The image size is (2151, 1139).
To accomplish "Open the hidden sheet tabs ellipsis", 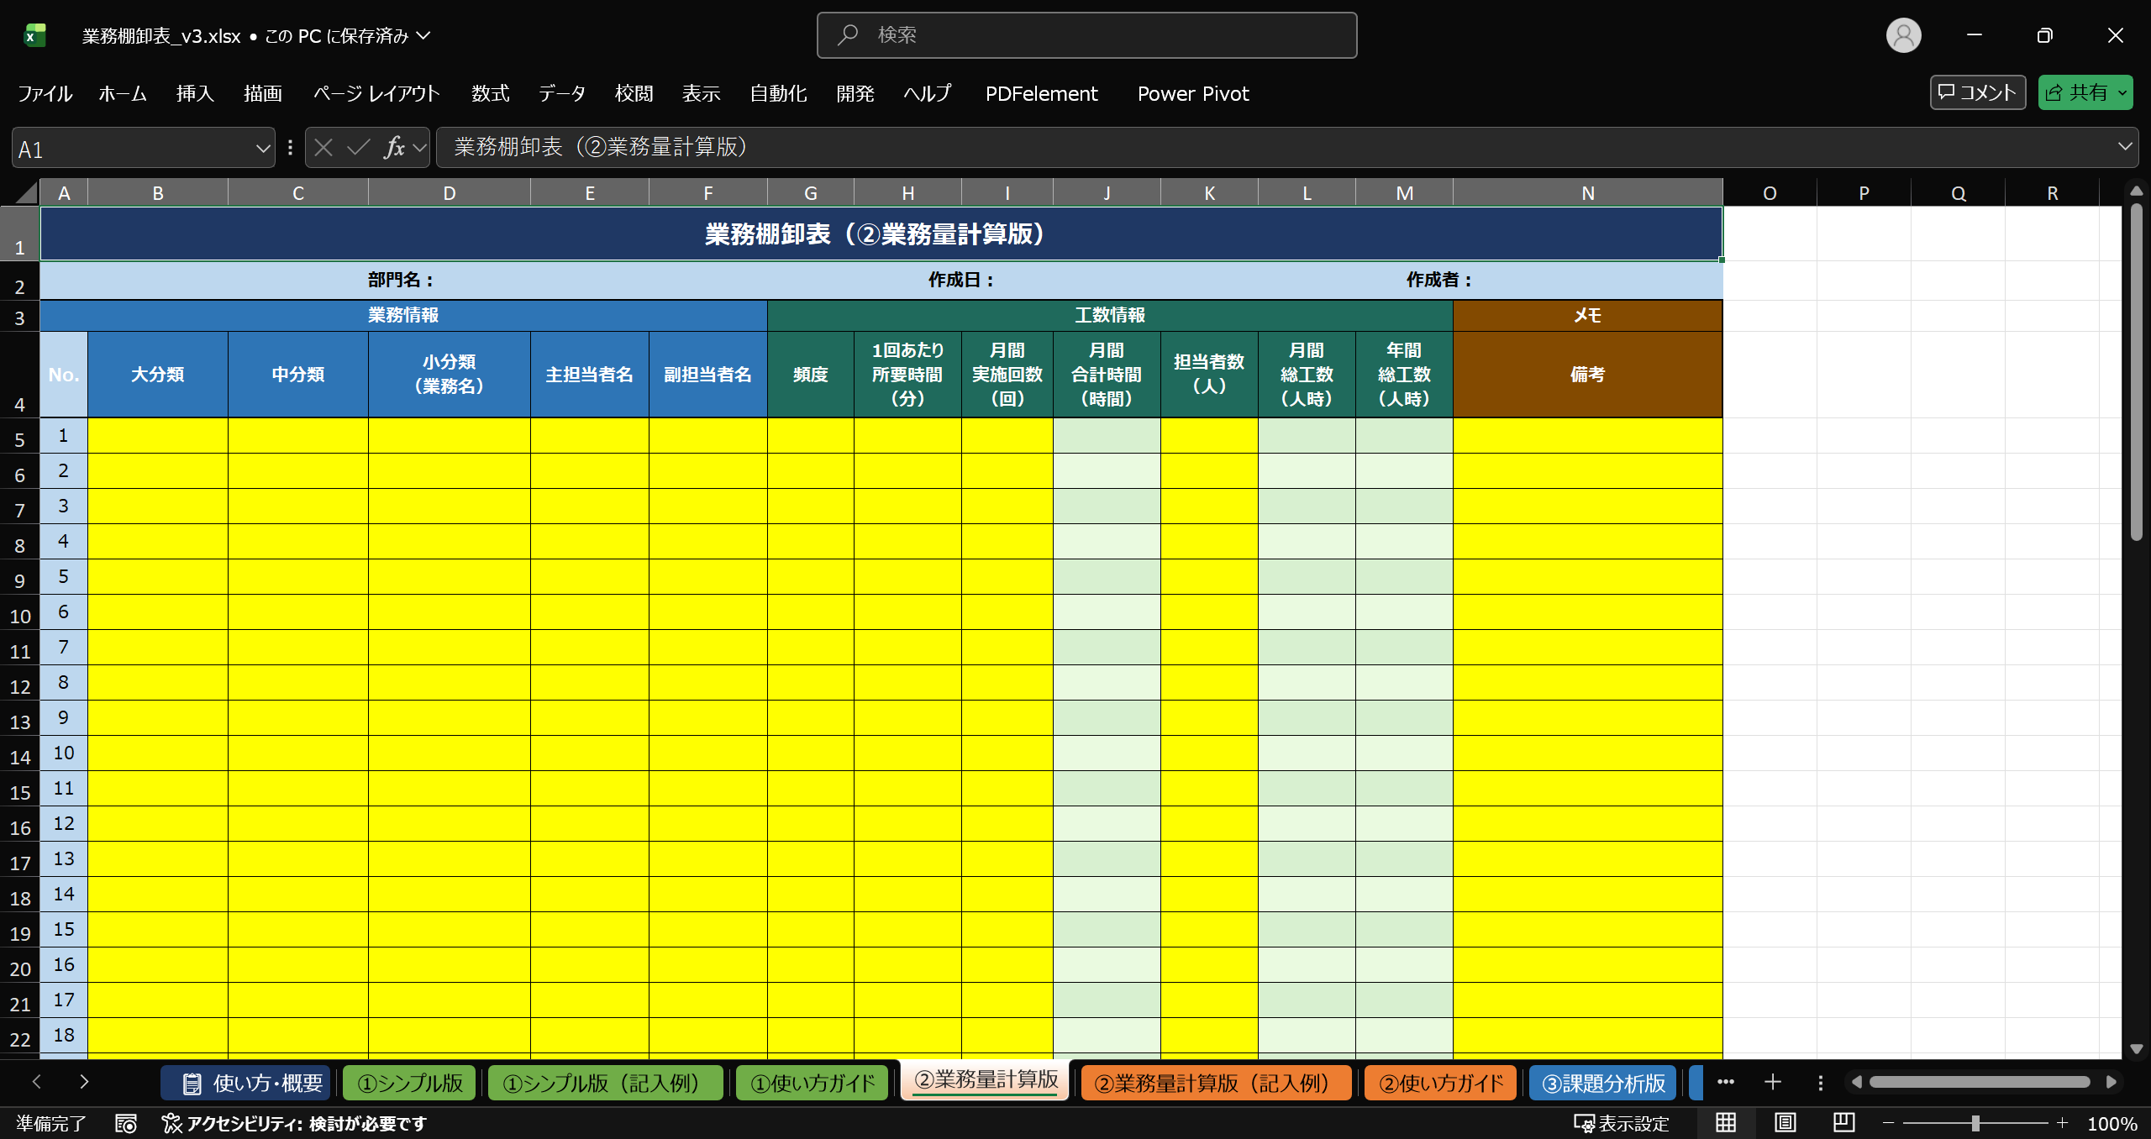I will pyautogui.click(x=1726, y=1082).
